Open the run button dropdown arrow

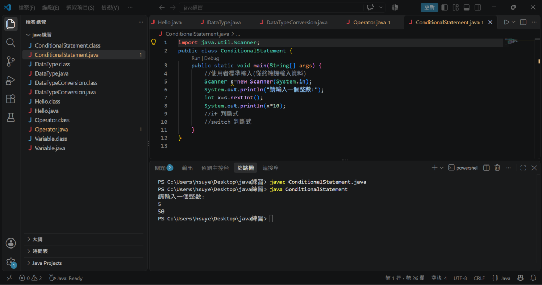pos(513,22)
